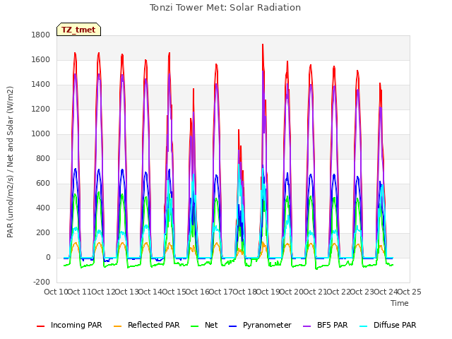Click the x-axis label Oct 25
The image size is (452, 339).
[409, 292]
